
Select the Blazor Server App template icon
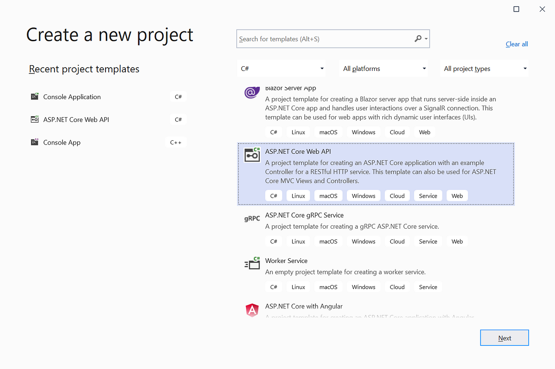[x=252, y=92]
